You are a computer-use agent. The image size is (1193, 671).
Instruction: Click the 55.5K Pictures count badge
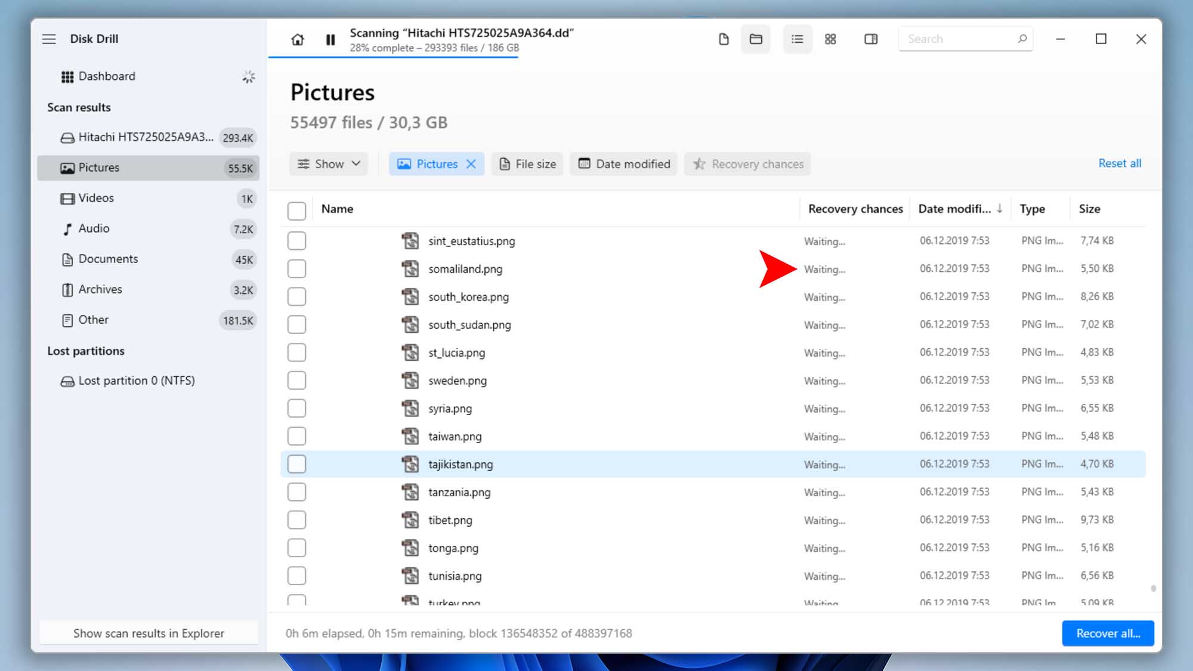pyautogui.click(x=240, y=168)
